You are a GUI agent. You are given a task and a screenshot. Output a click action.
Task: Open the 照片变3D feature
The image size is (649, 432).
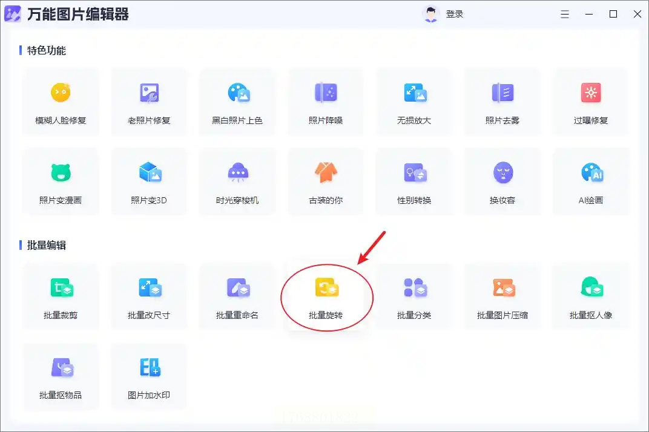(149, 182)
